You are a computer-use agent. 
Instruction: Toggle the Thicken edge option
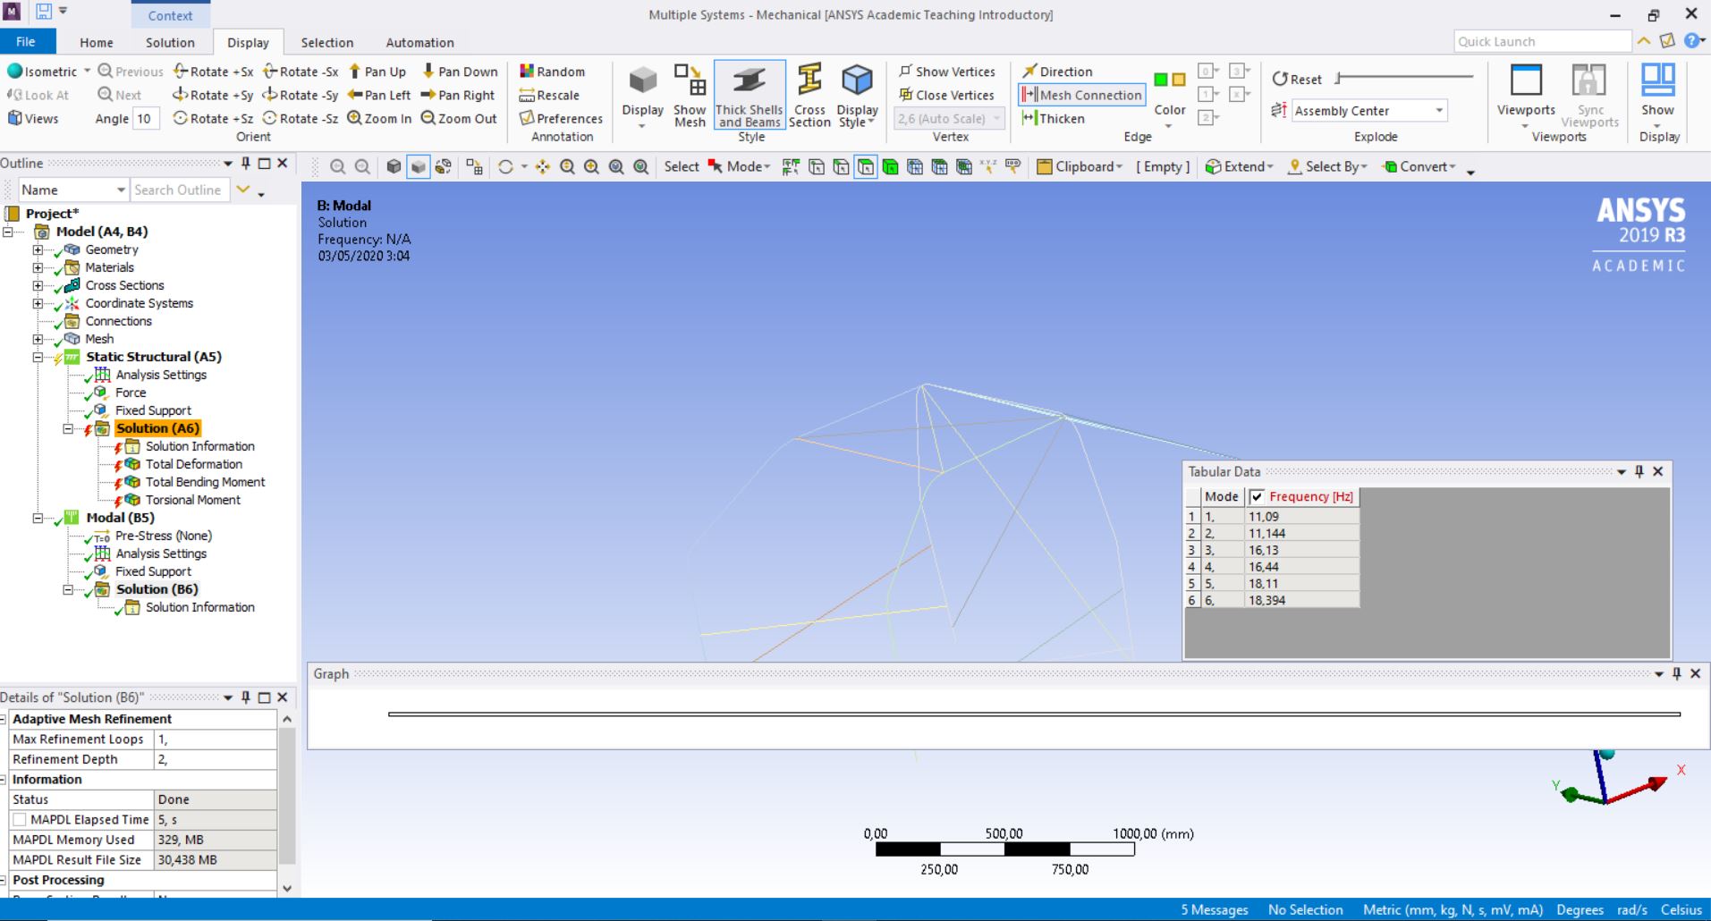1053,118
